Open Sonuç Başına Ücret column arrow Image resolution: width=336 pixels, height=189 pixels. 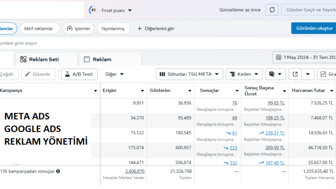[x=284, y=91]
